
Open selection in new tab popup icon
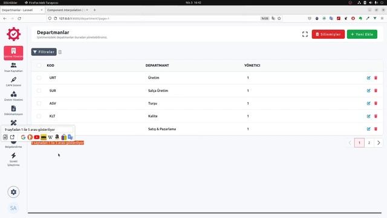click(12, 137)
